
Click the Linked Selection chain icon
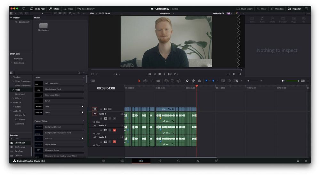193,81
